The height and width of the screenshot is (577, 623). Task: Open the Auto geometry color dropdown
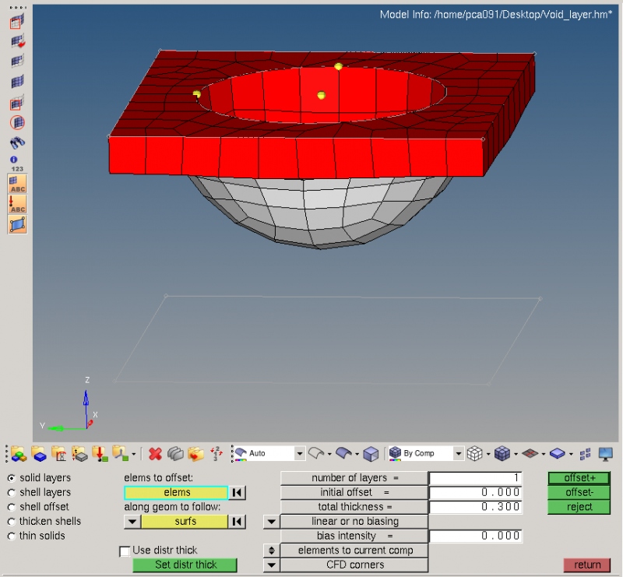pyautogui.click(x=300, y=453)
